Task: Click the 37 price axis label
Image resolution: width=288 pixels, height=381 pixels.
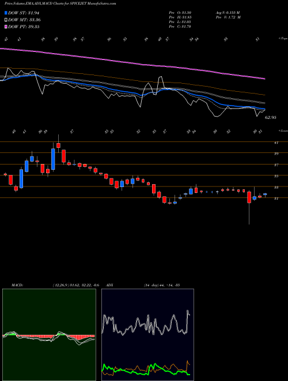Action: [276, 165]
